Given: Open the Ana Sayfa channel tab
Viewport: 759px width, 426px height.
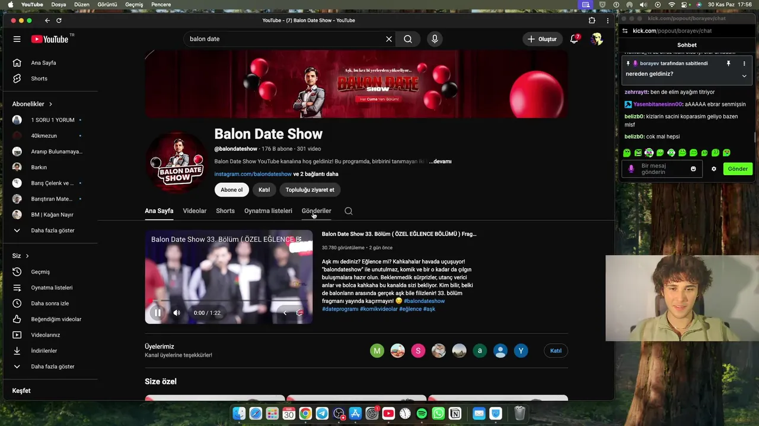Looking at the screenshot, I should (x=159, y=211).
